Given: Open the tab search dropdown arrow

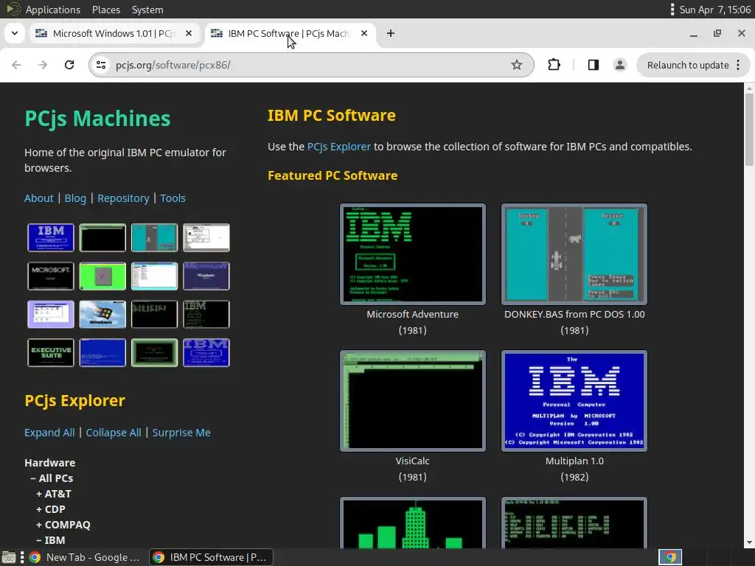Looking at the screenshot, I should tap(15, 33).
